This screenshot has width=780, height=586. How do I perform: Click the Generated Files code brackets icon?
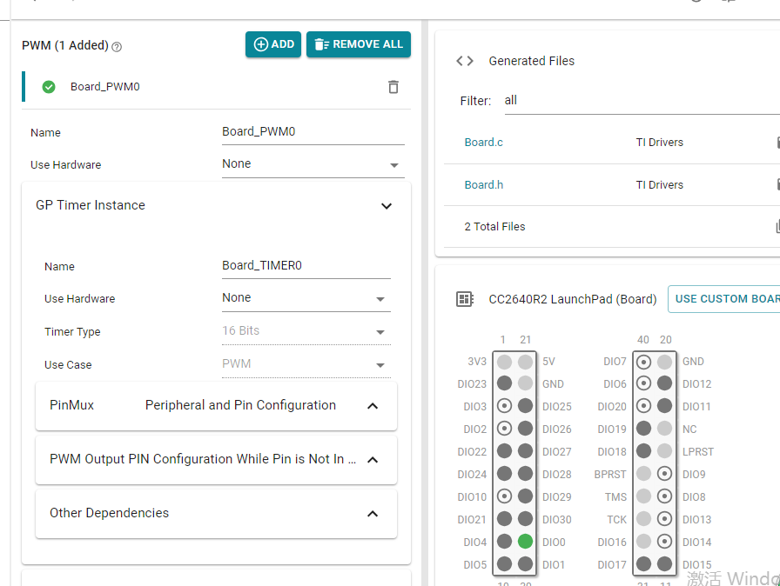click(x=465, y=61)
